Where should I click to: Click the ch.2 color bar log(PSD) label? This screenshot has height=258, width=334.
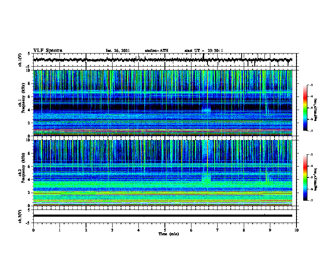316,179
